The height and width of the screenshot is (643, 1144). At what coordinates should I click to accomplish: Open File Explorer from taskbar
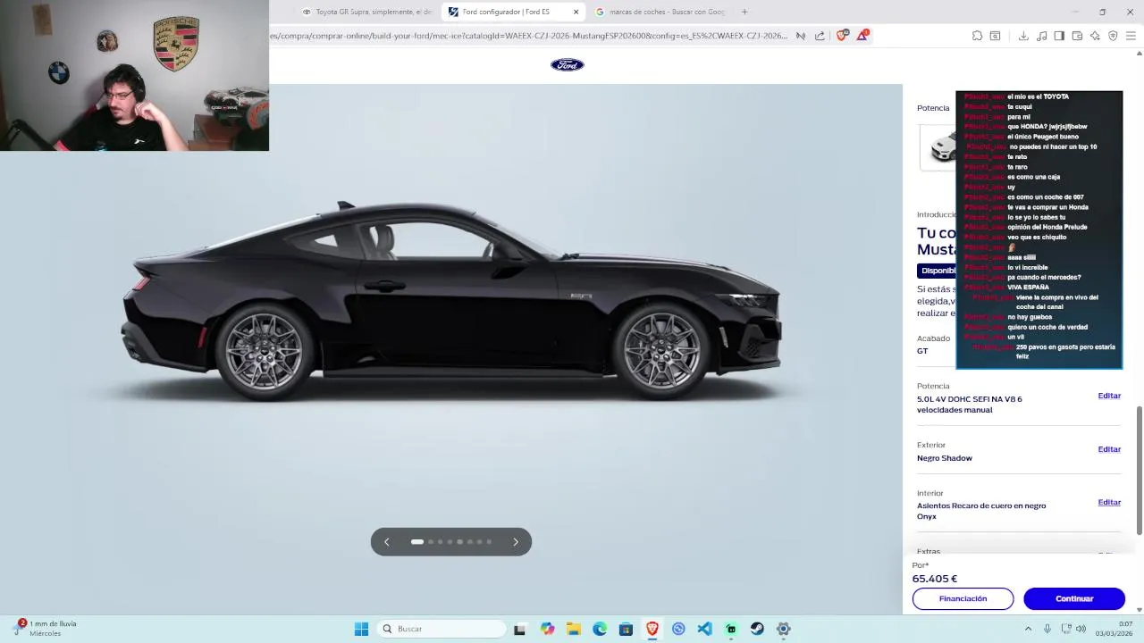573,629
